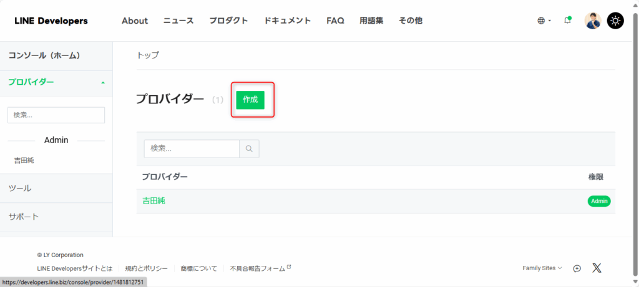639x287 pixels.
Task: Select FAQ in the top navigation
Action: 335,21
